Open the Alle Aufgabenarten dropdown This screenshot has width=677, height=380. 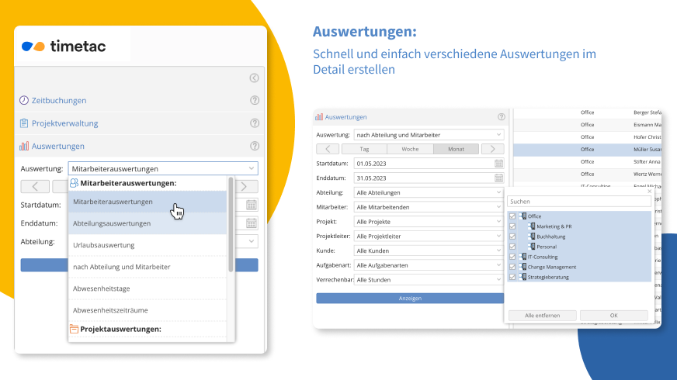(x=429, y=265)
